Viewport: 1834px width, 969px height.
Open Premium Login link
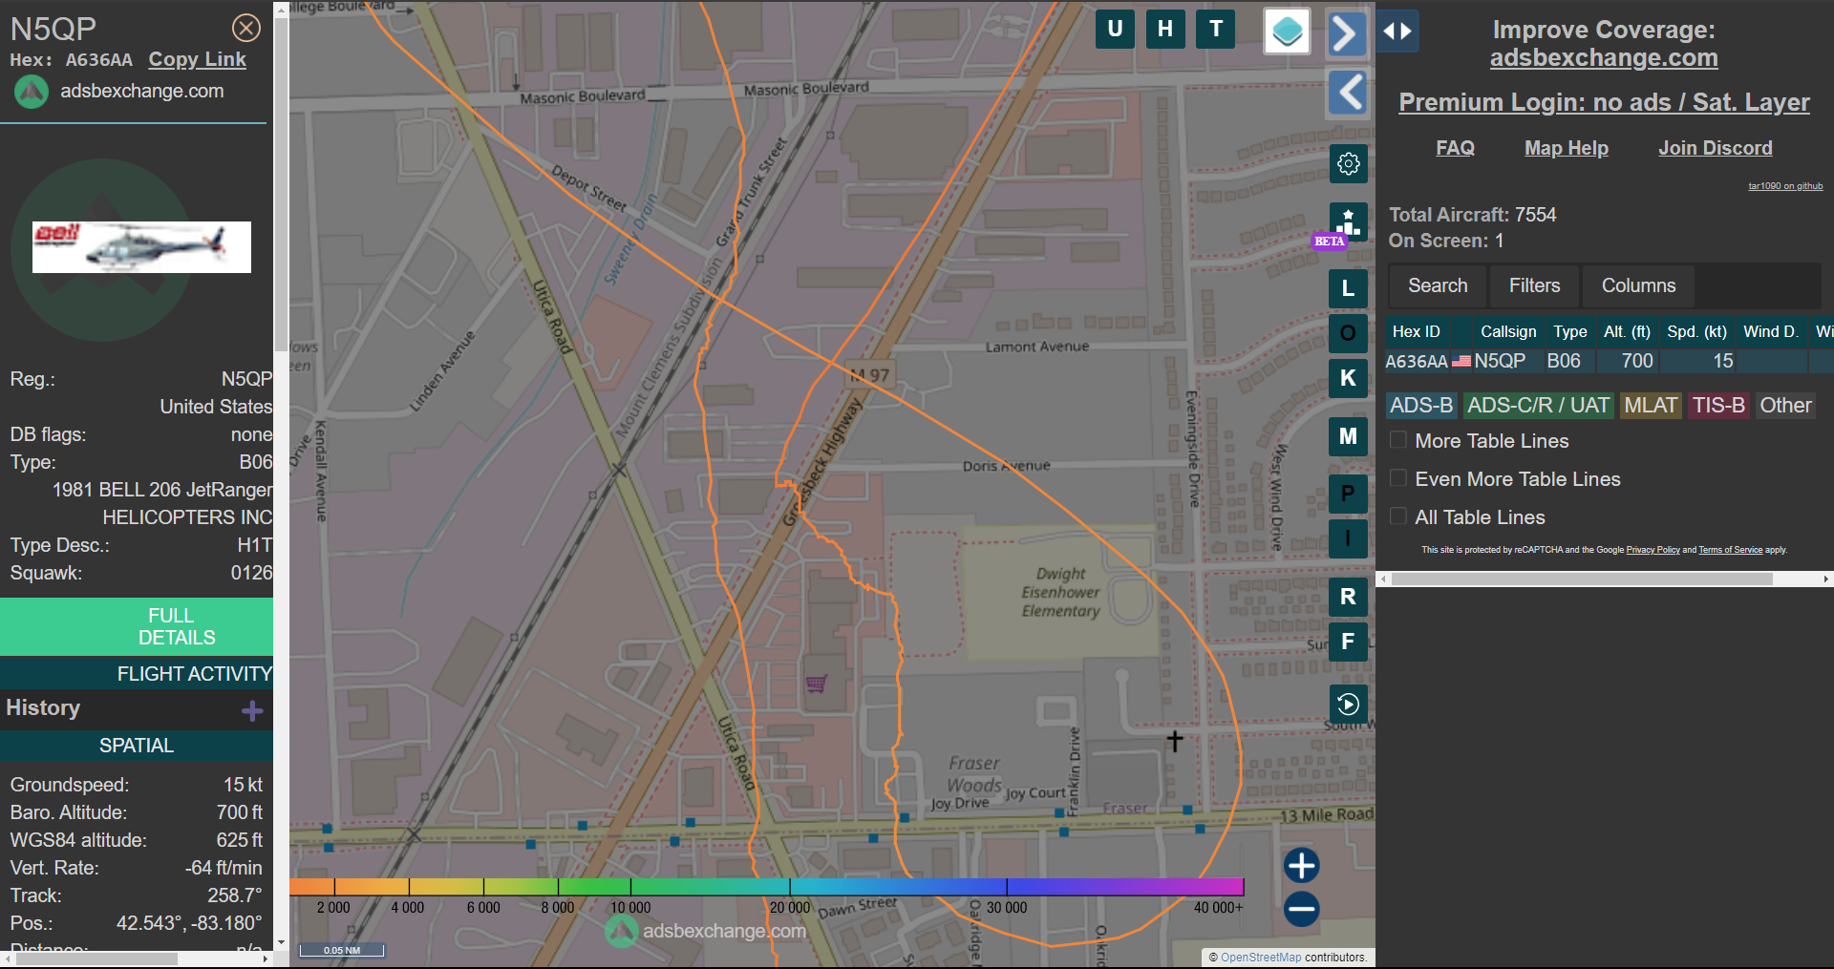(1604, 102)
